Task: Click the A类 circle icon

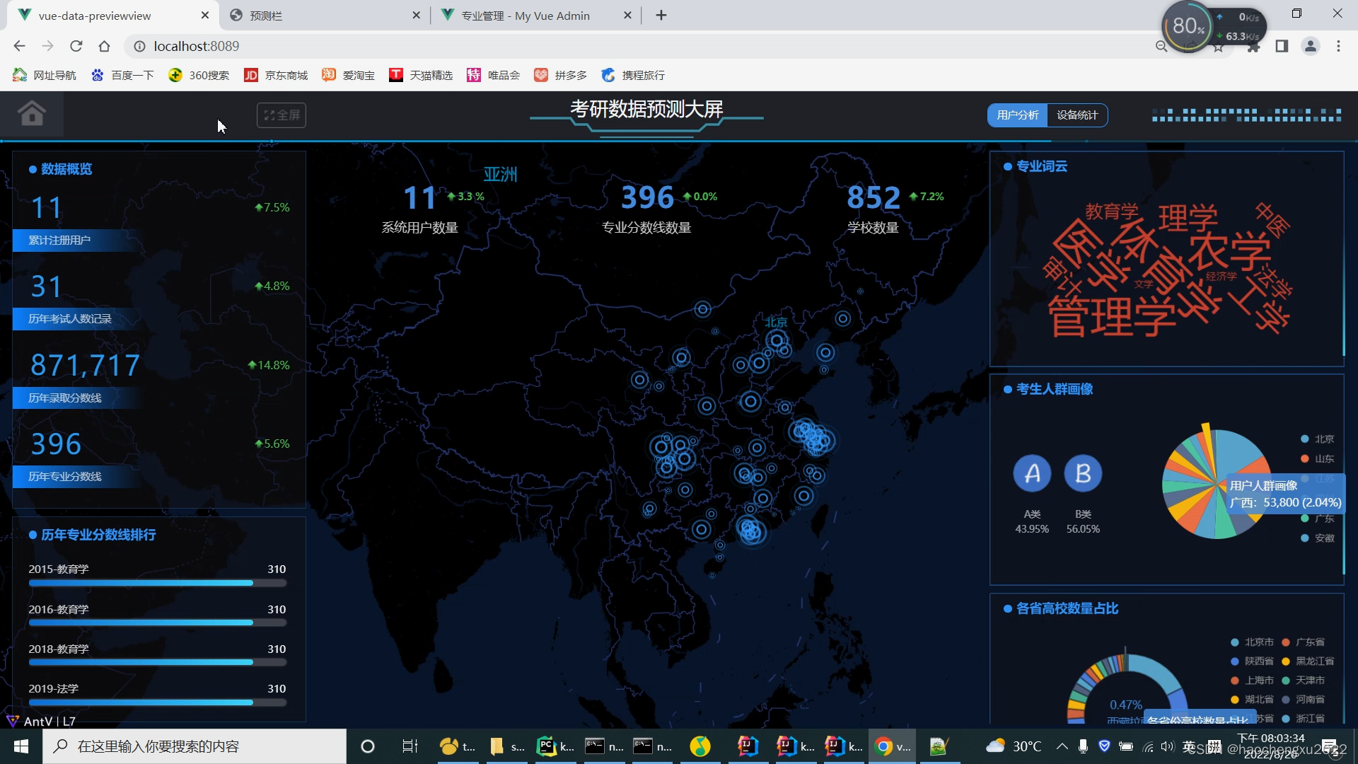Action: tap(1032, 473)
